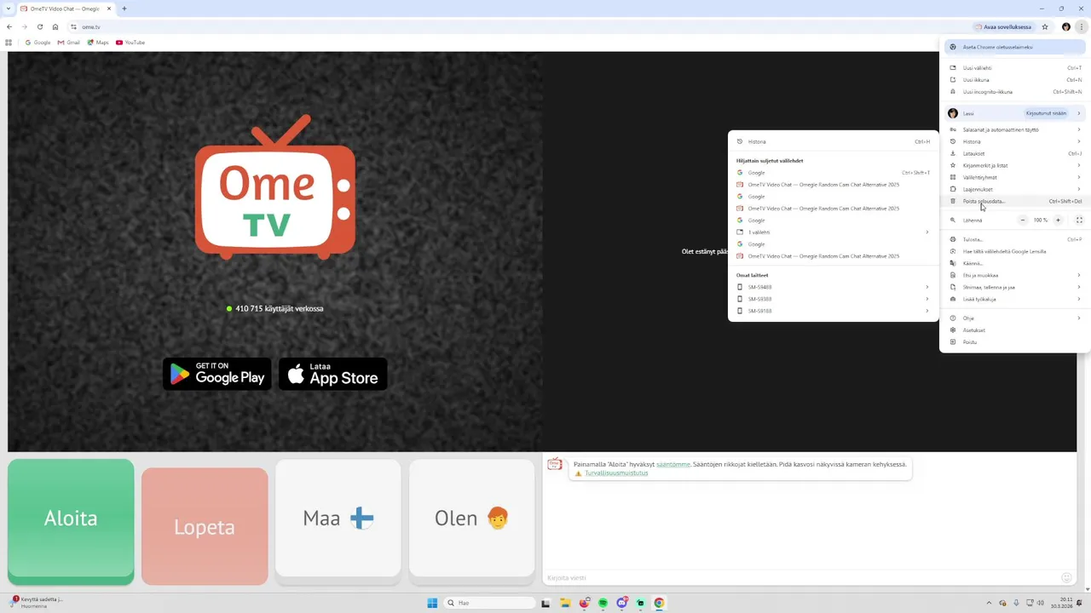This screenshot has height=613, width=1091.
Task: Expand the Välilehtiryhmät submenu
Action: [x=1014, y=177]
